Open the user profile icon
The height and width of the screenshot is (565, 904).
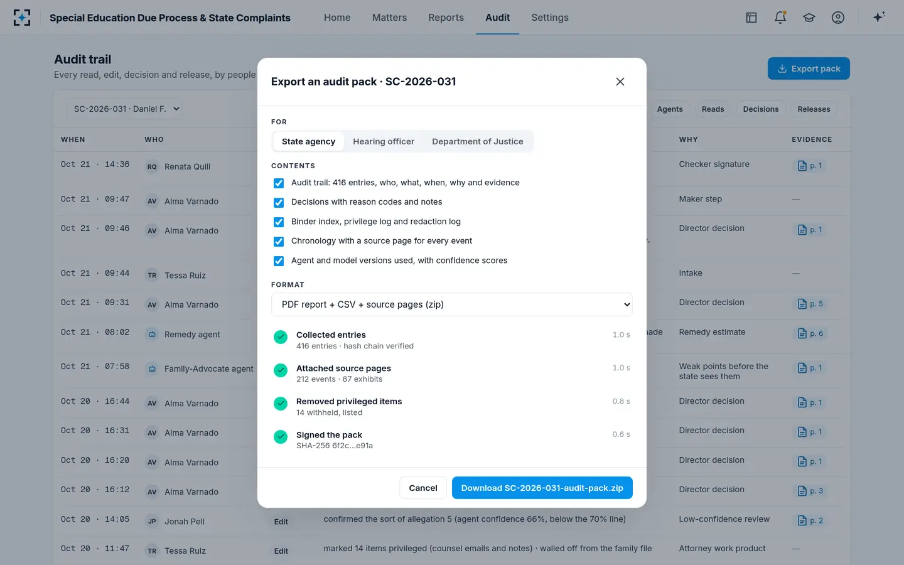click(838, 18)
